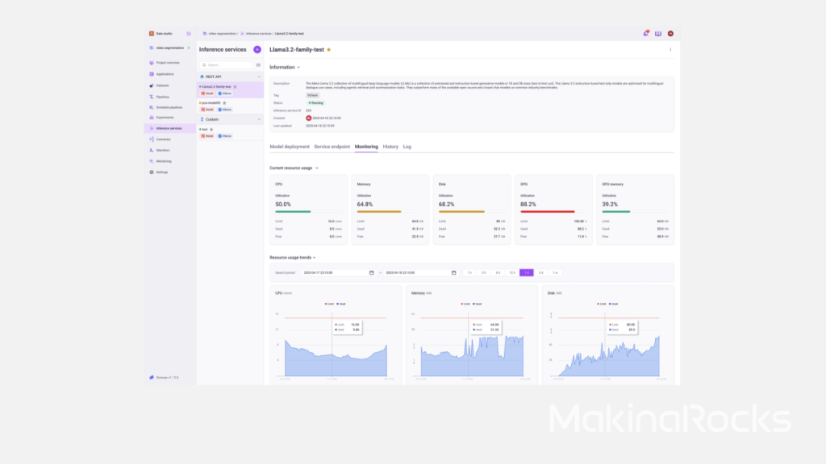Switch to the Model deployment tab
826x464 pixels.
tap(290, 147)
